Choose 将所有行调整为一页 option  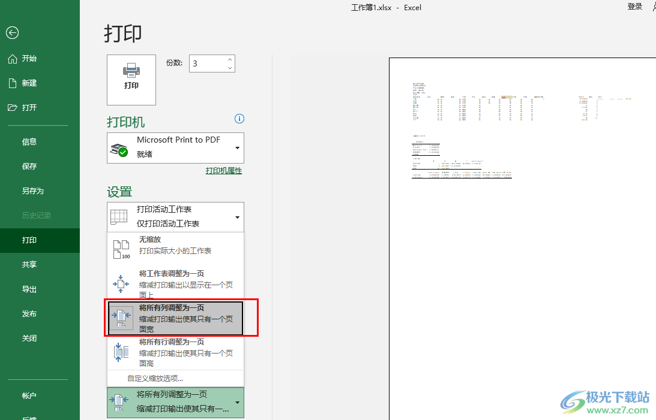click(x=176, y=352)
